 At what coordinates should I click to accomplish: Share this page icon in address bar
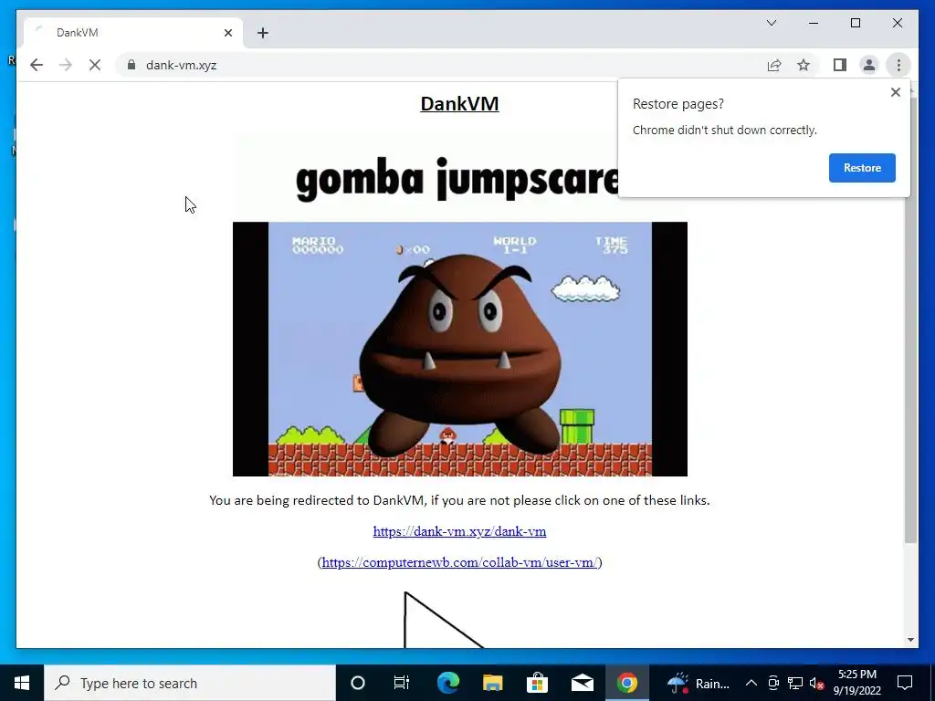(774, 65)
